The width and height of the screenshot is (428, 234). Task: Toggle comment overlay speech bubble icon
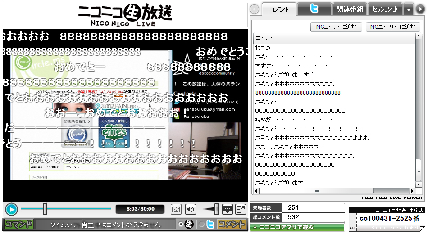tap(228, 209)
